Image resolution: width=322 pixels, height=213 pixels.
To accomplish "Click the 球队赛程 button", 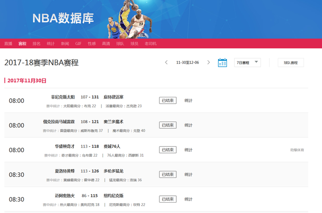I will (291, 63).
